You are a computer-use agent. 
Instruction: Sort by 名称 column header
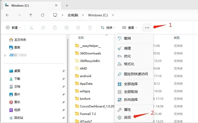81,38
